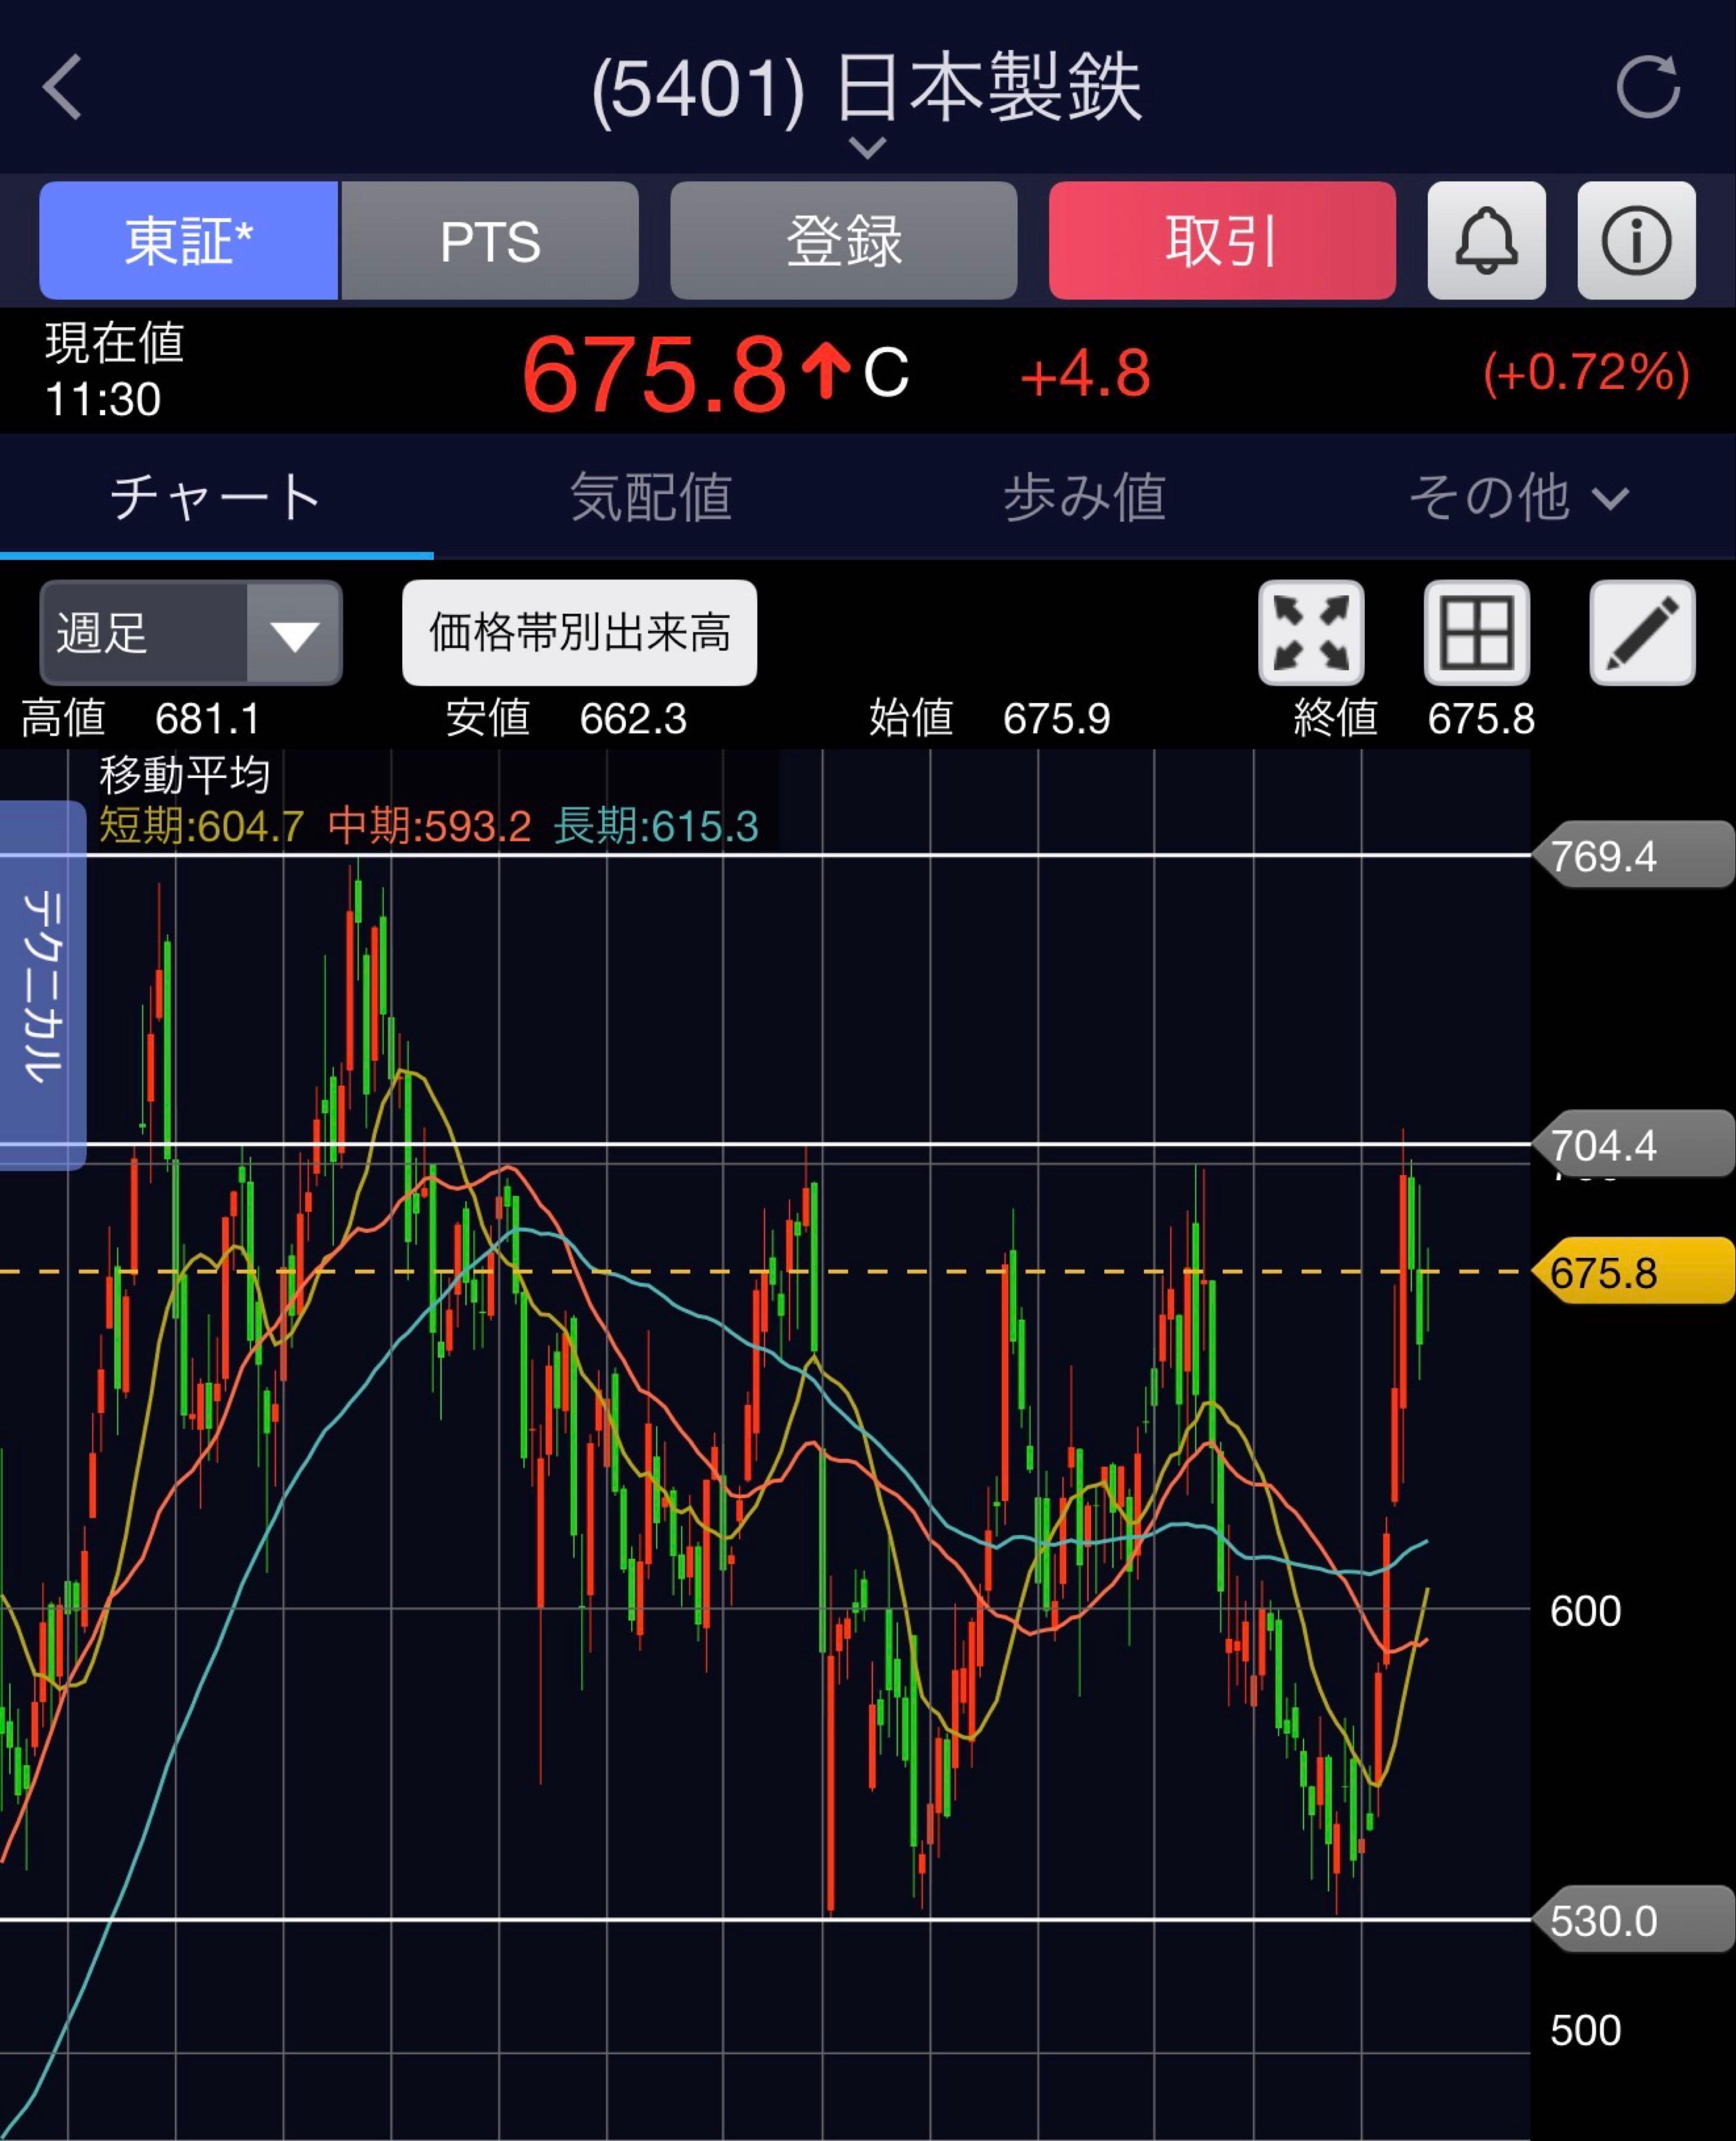
Task: Refresh the stock quote
Action: 1648,87
